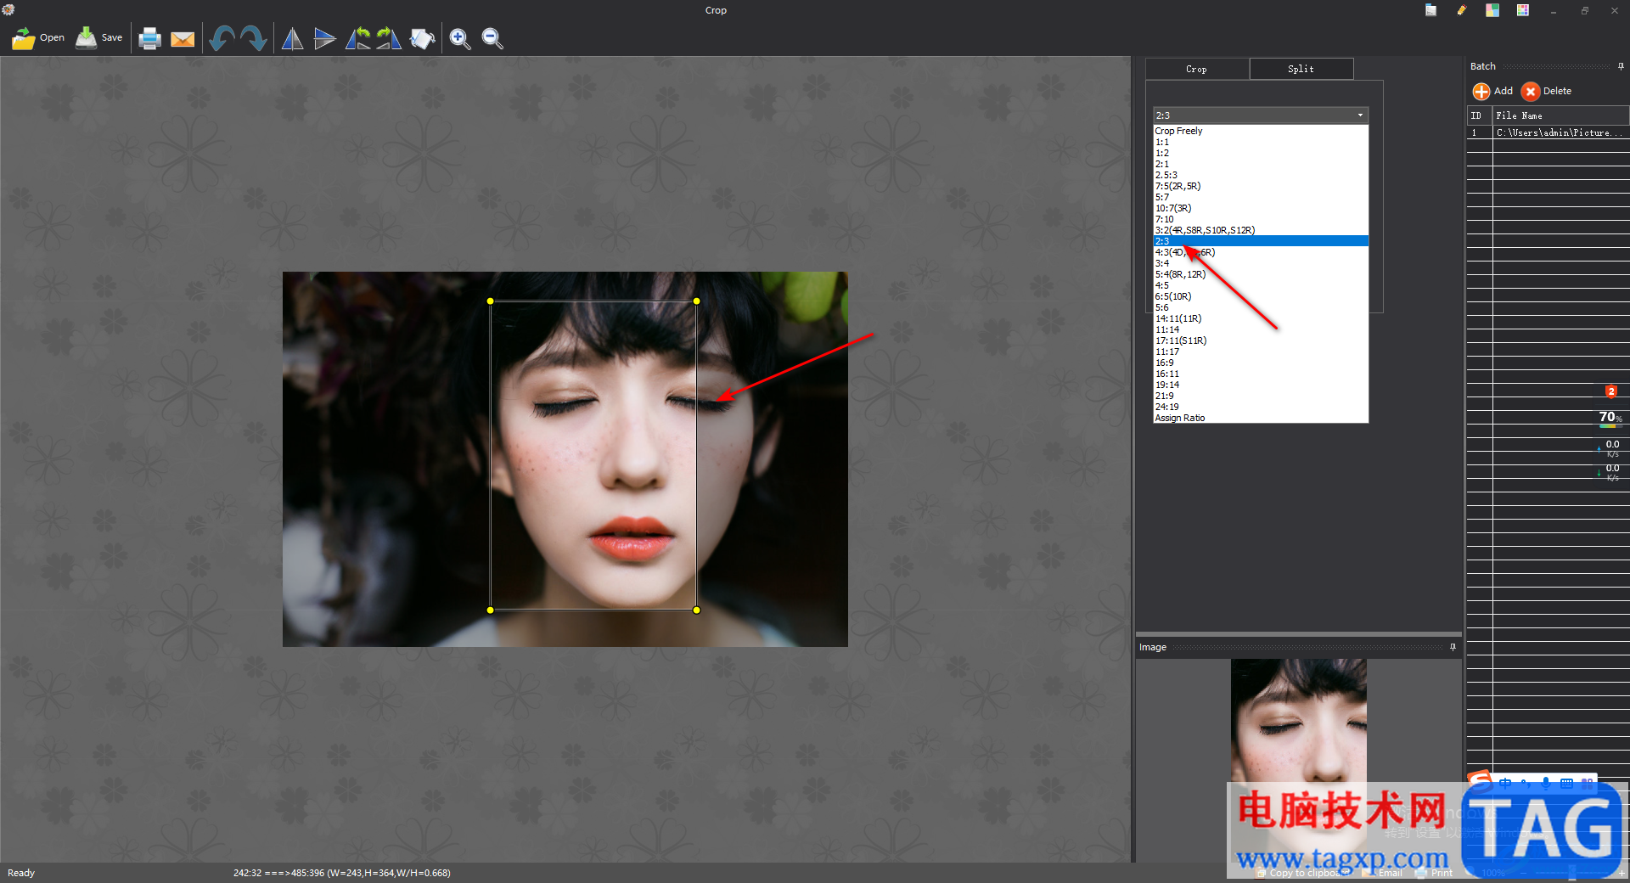Viewport: 1630px width, 883px height.
Task: Click the color grid icon in the title bar
Action: (x=1523, y=10)
